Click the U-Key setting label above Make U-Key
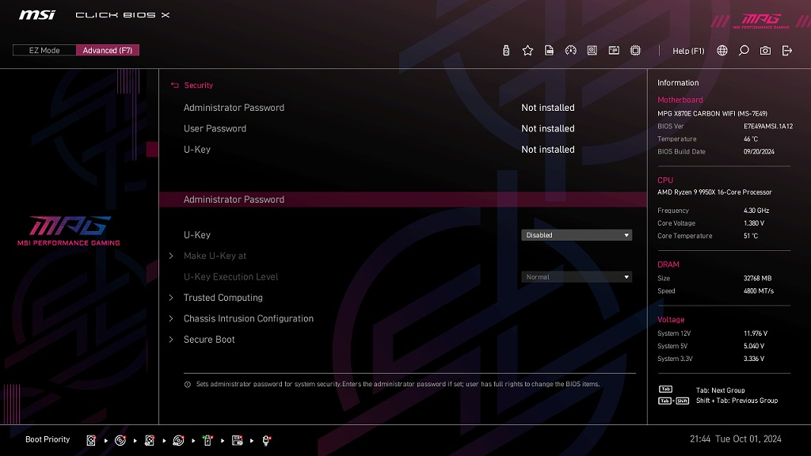 197,235
